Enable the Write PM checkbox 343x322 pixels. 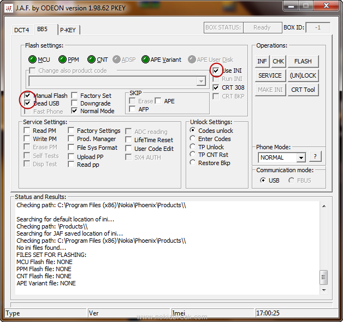[27, 138]
